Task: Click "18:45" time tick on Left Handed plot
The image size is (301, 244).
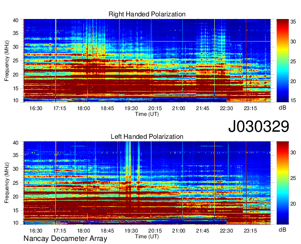Action: [x=107, y=231]
